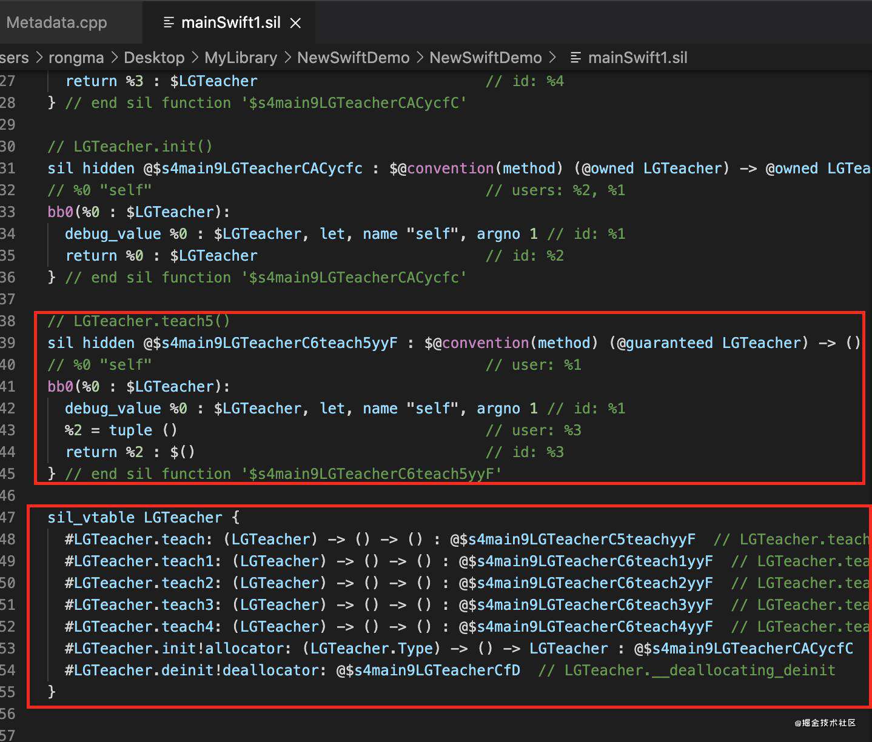Click line number 39 in gutter
872x742 pixels.
8,343
